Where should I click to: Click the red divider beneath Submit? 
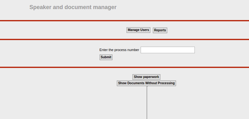125,67
